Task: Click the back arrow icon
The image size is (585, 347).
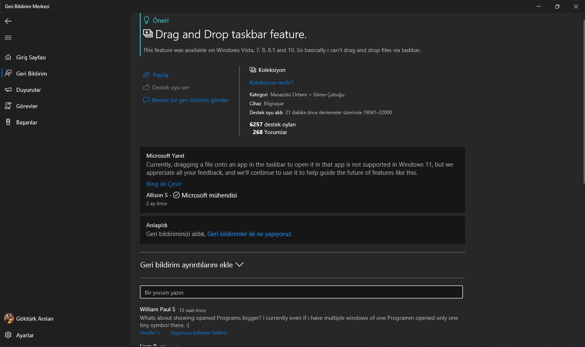Action: click(x=8, y=21)
